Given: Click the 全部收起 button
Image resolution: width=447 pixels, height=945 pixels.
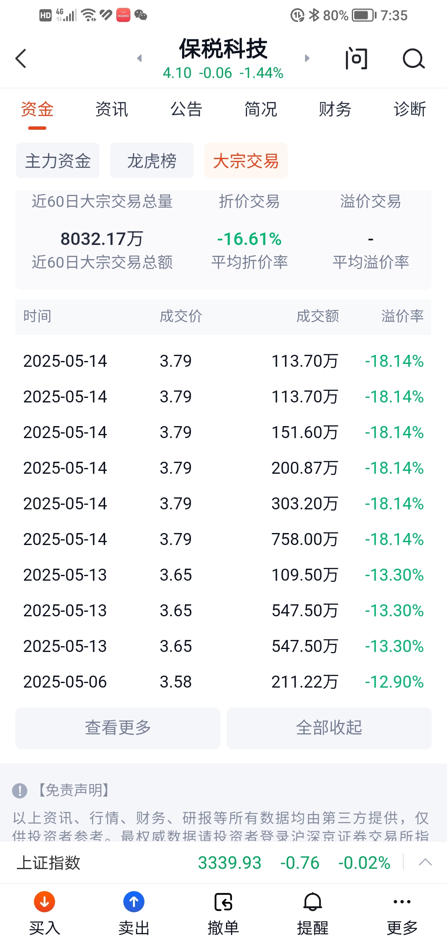Looking at the screenshot, I should coord(329,728).
